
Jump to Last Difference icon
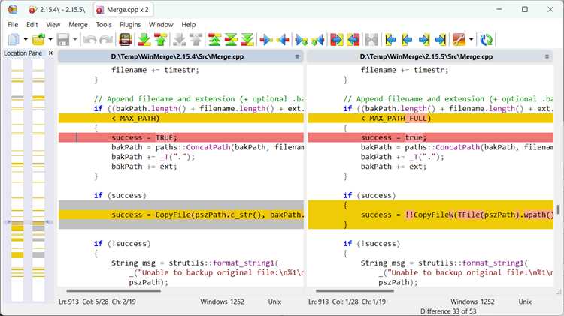[247, 40]
